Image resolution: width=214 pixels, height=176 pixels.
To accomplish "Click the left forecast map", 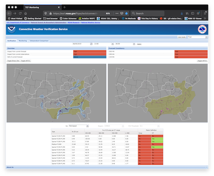I will pyautogui.click(x=56, y=93).
